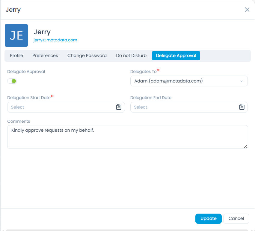Open the End Date calendar icon
The width and height of the screenshot is (255, 231).
click(242, 107)
